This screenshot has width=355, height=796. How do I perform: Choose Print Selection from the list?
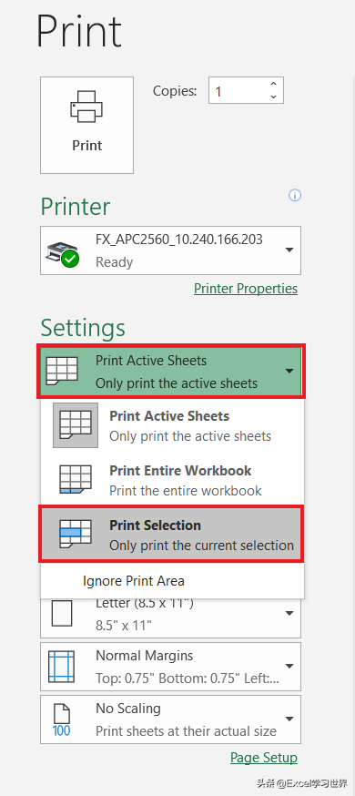172,534
